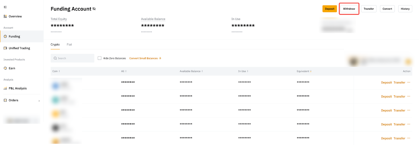Select the Crypto tab

coord(55,45)
